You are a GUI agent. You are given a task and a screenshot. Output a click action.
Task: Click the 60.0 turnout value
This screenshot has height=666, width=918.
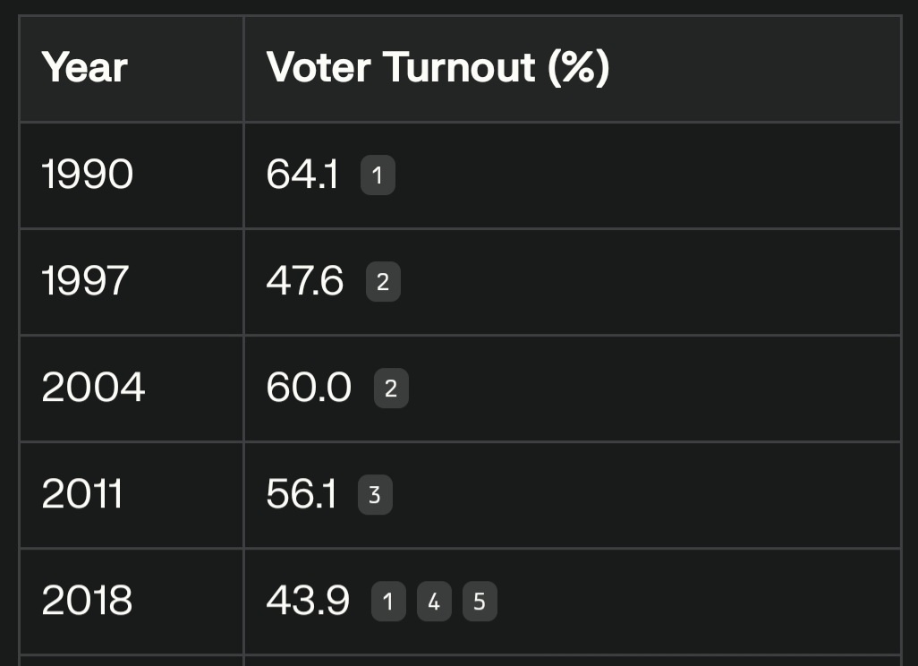[x=309, y=388]
